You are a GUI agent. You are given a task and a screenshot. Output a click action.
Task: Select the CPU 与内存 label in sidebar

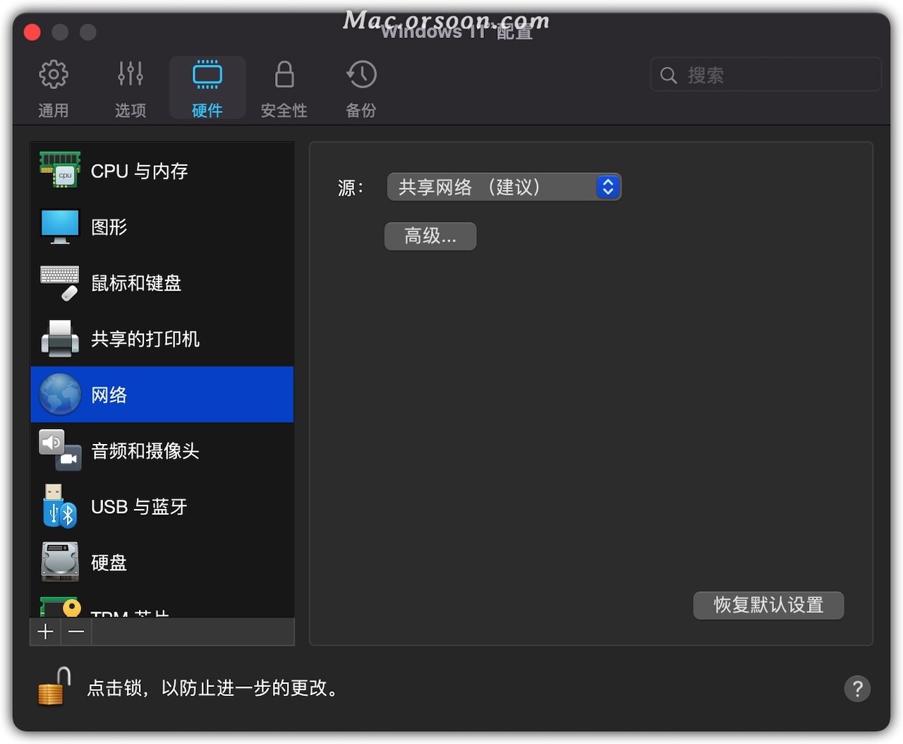(140, 171)
